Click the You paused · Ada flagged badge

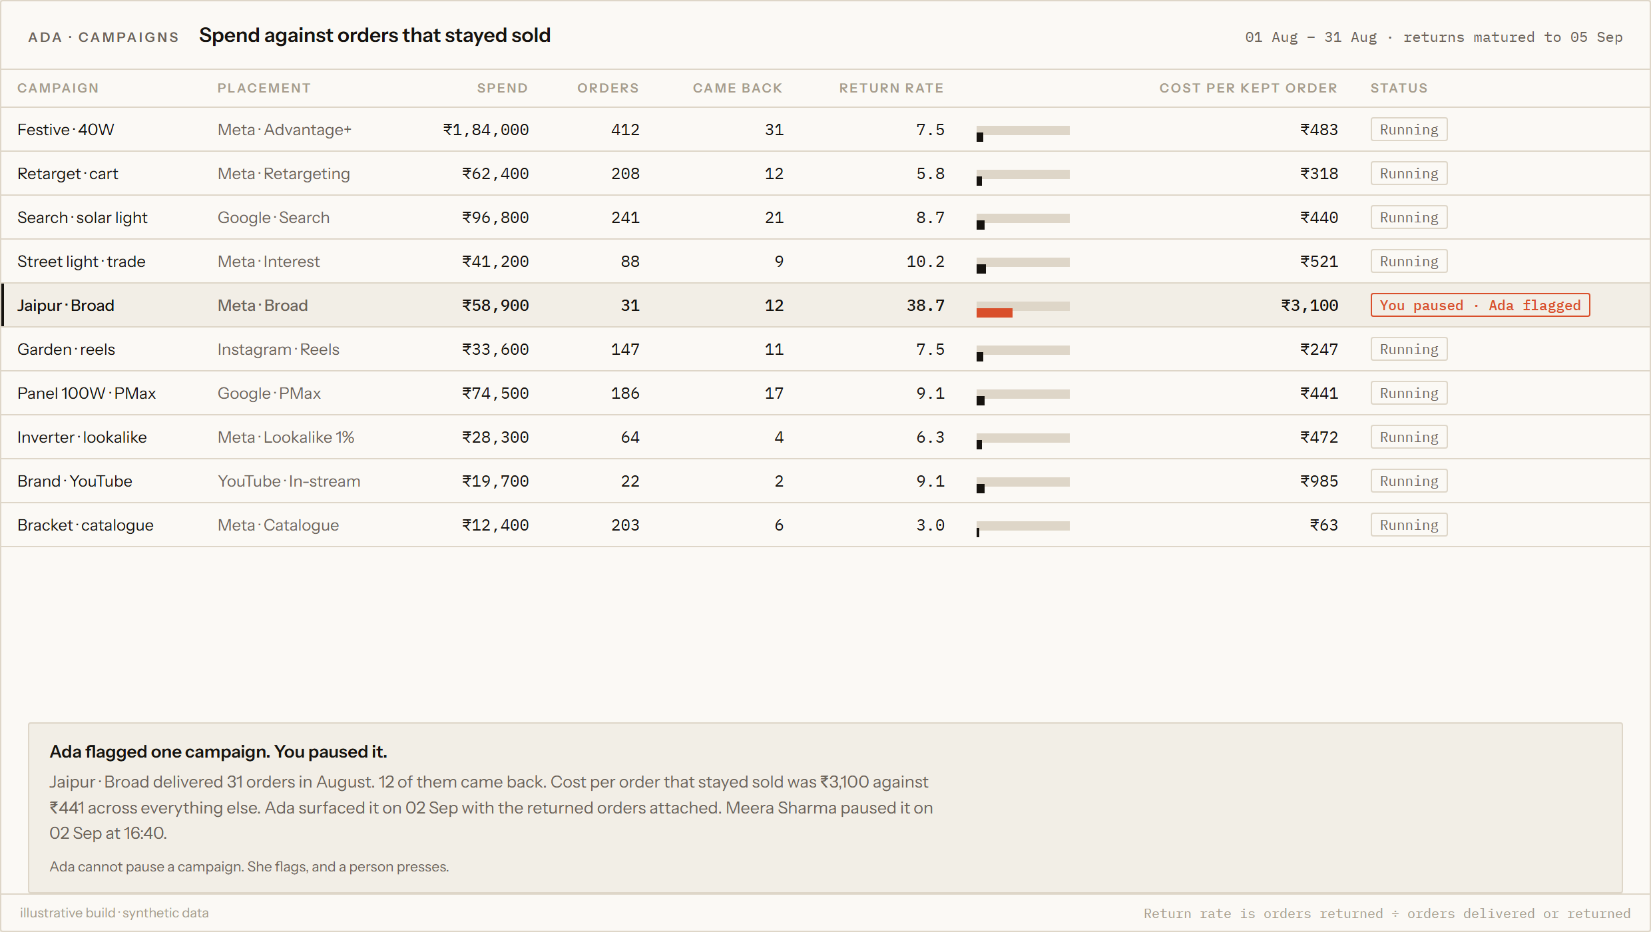pyautogui.click(x=1480, y=305)
